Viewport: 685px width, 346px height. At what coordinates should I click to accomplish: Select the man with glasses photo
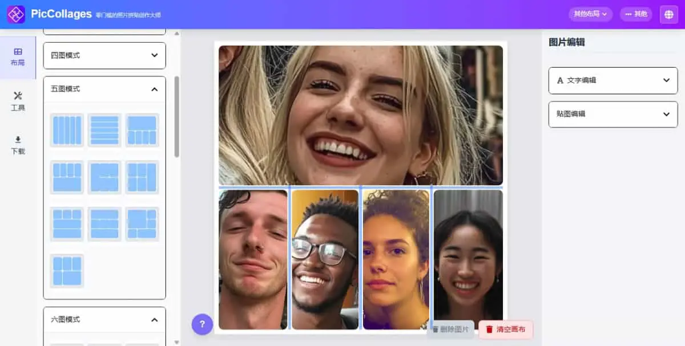[325, 259]
